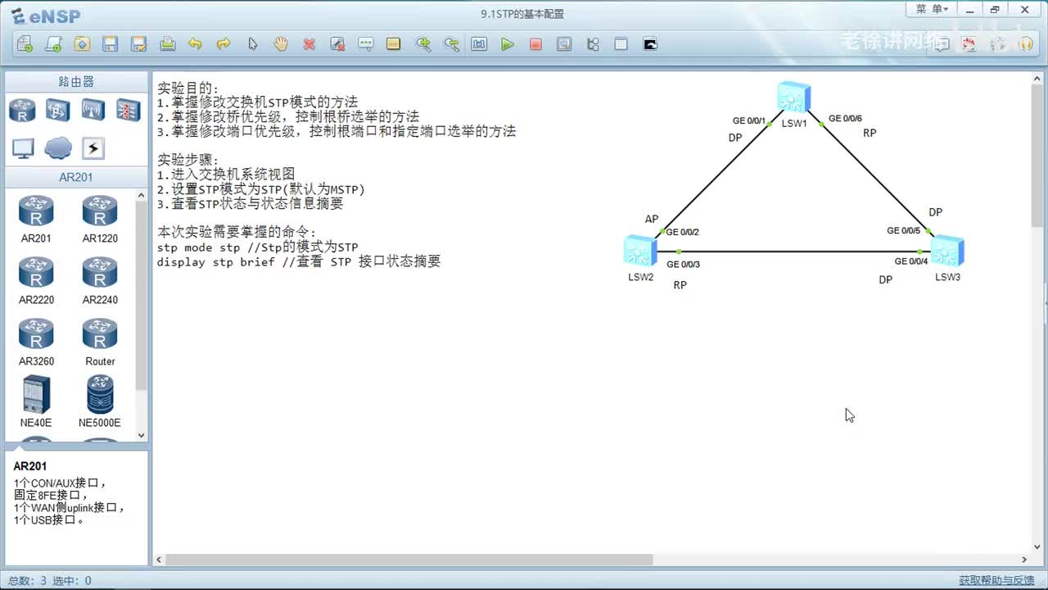The height and width of the screenshot is (590, 1048).
Task: Click the scroll-down arrow in device list
Action: pyautogui.click(x=142, y=435)
